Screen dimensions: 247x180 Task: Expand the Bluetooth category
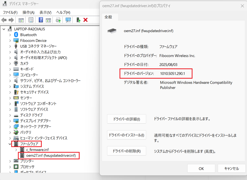click(x=10, y=35)
